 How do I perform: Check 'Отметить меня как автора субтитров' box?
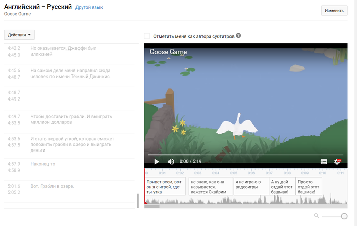point(147,36)
